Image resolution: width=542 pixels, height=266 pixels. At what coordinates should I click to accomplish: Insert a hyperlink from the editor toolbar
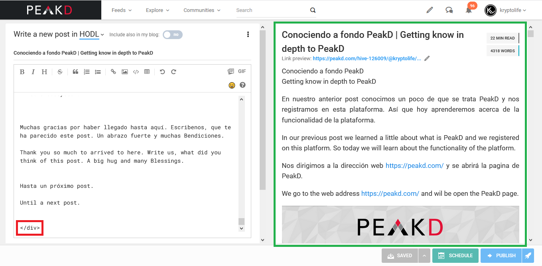(113, 72)
